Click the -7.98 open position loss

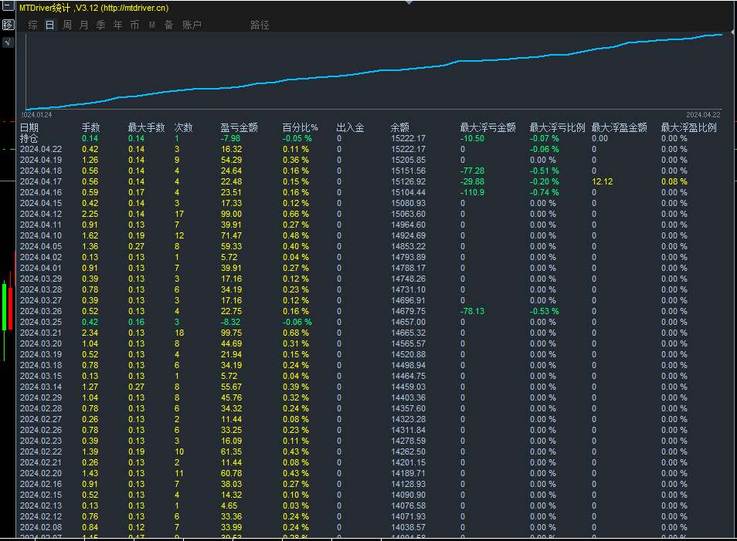tap(230, 139)
